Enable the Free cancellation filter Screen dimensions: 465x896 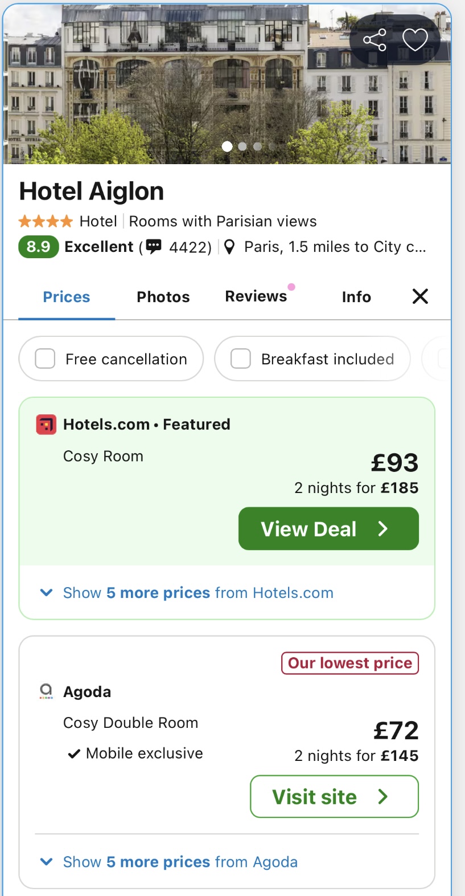(44, 359)
